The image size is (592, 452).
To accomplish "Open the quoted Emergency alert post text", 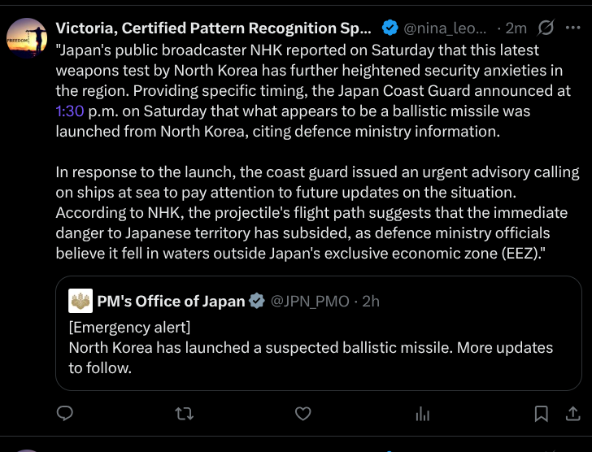I will (311, 348).
